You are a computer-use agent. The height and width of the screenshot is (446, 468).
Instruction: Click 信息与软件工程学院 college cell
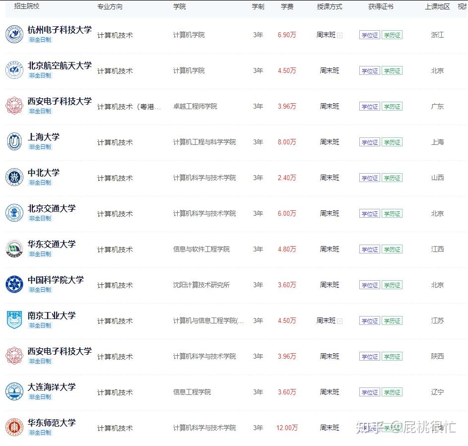click(201, 249)
